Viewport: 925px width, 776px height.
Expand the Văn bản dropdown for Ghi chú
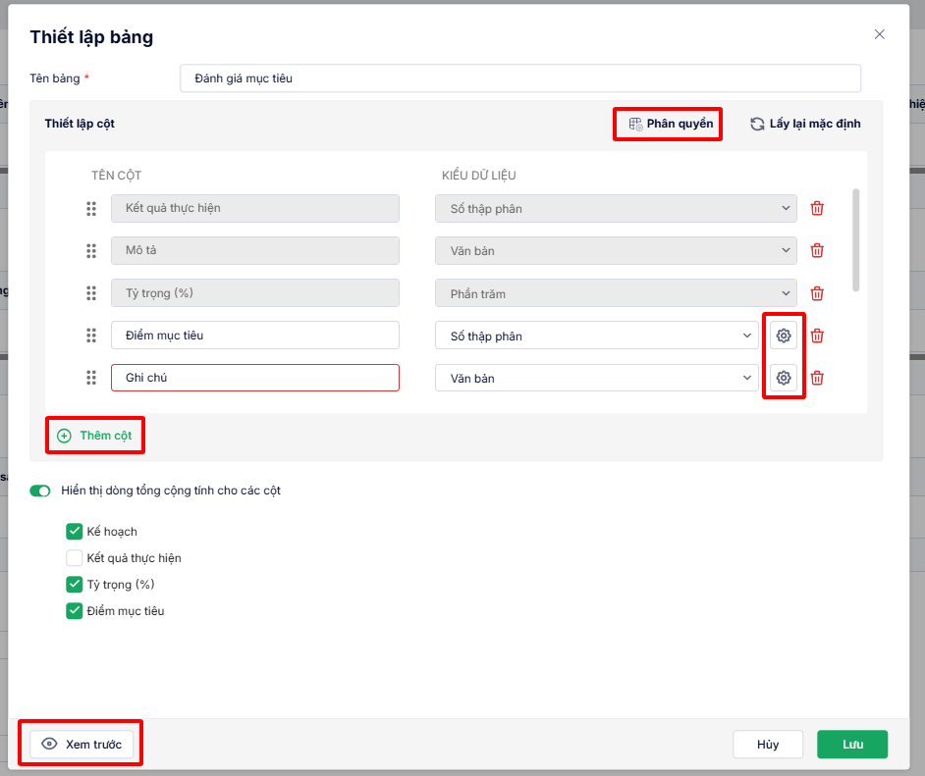(597, 378)
